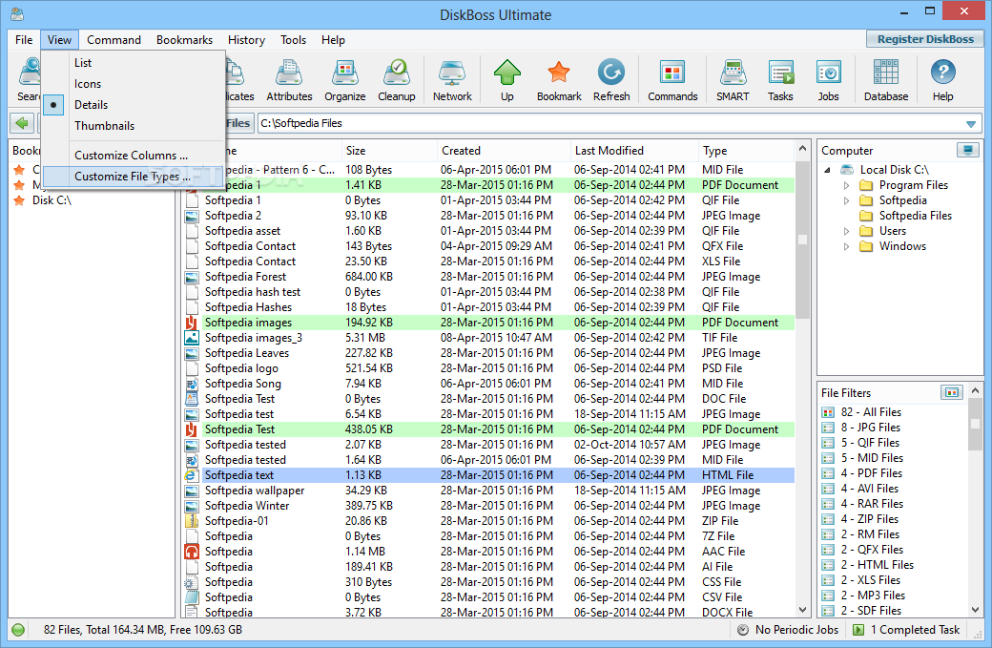This screenshot has width=992, height=648.
Task: Expand the Program Files folder node
Action: point(846,185)
